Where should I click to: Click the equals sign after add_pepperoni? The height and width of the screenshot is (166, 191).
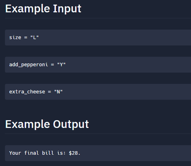(52, 65)
